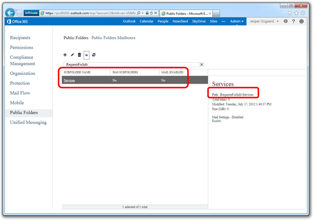Click the address bar stop X icon
The height and width of the screenshot is (220, 313).
(156, 13)
